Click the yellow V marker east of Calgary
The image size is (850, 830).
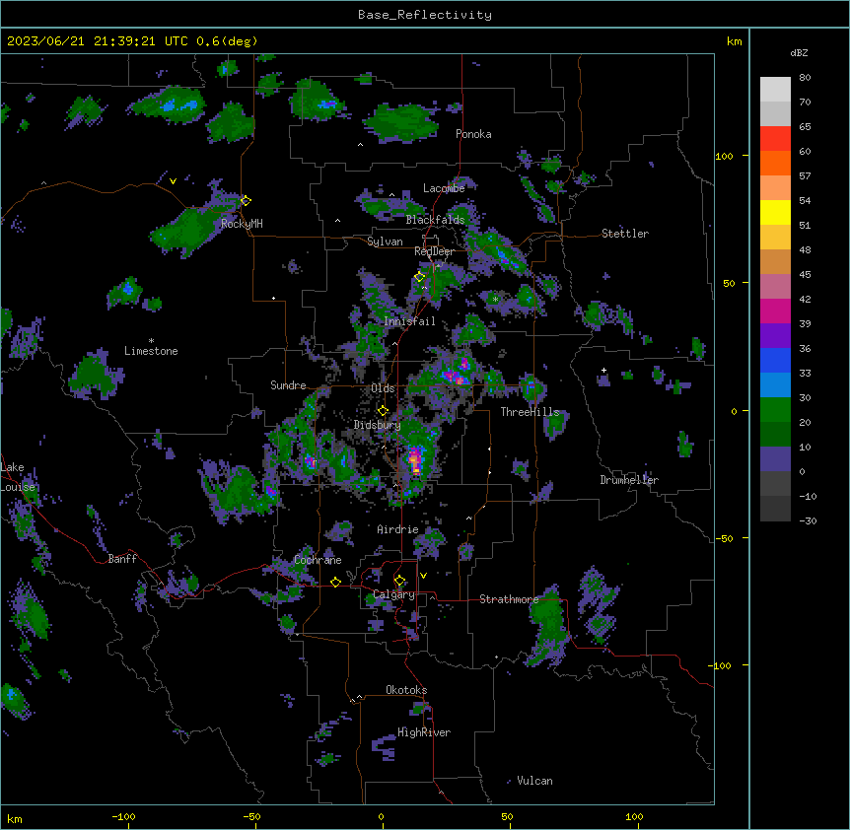pyautogui.click(x=423, y=576)
